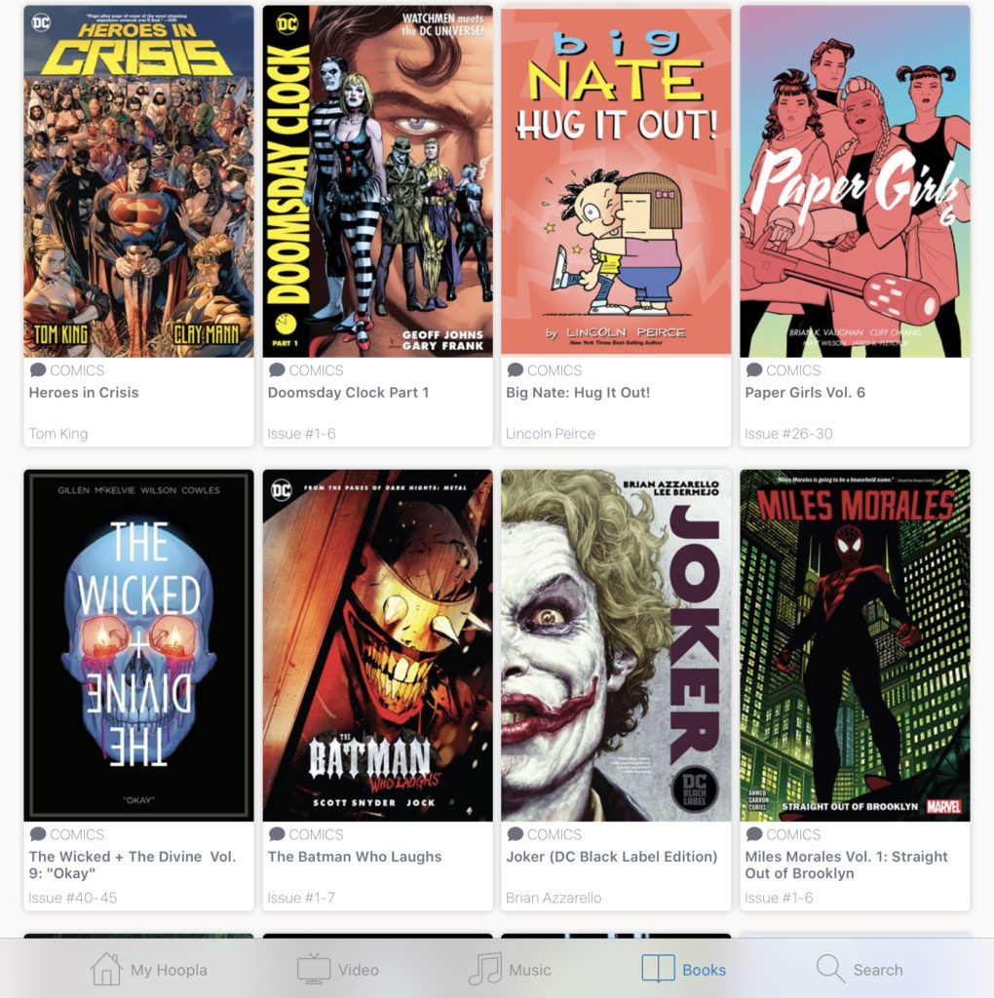This screenshot has width=994, height=998.
Task: Open The Batman Who Laughs cover
Action: point(377,645)
